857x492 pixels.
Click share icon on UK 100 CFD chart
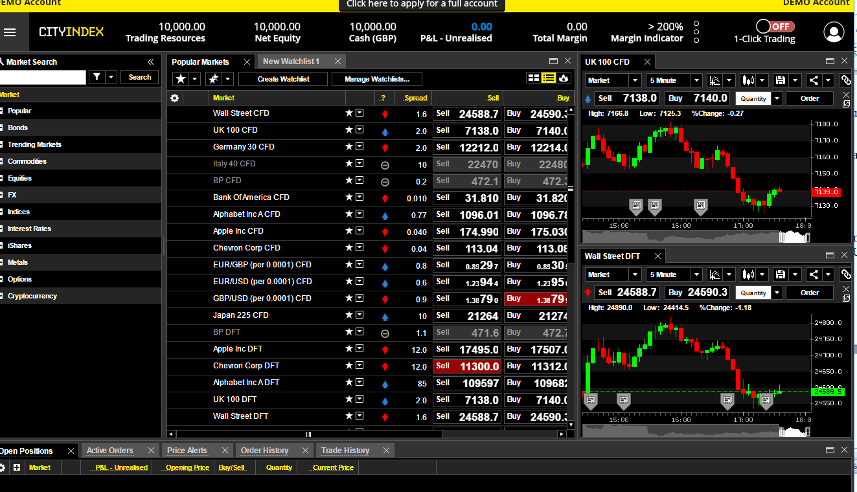[x=814, y=80]
